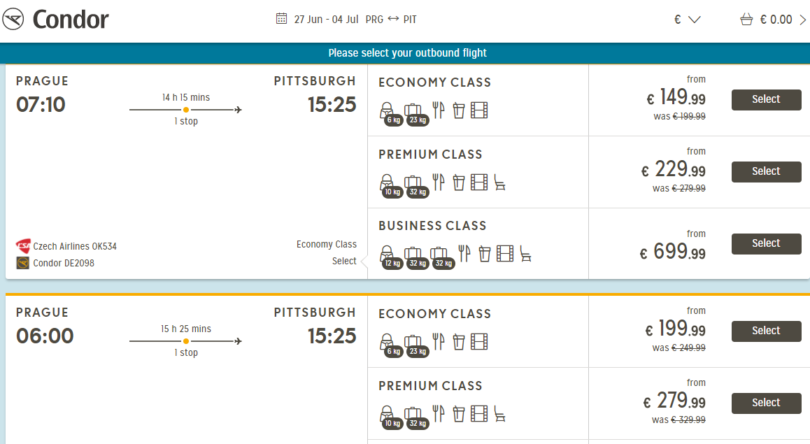This screenshot has height=444, width=810.
Task: Select Premium Class for € 279.99
Action: pyautogui.click(x=766, y=403)
